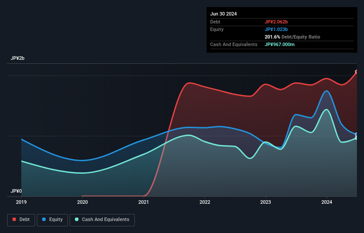Screen dimensions: 364x233
Task: Click the JP¥0 y-axis label
Action: click(x=16, y=191)
